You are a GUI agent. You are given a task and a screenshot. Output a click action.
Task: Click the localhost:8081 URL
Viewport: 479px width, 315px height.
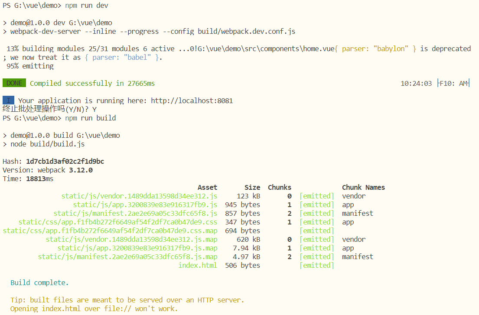(x=192, y=101)
